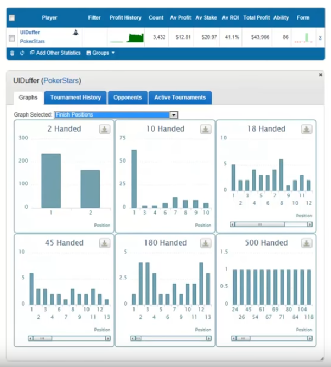Image resolution: width=331 pixels, height=367 pixels.
Task: Download the 45 Handed chart
Action: 105,243
